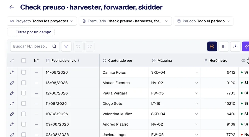The height and width of the screenshot is (137, 249).
Task: Check the 10/08/2026 row checkbox
Action: point(24,114)
